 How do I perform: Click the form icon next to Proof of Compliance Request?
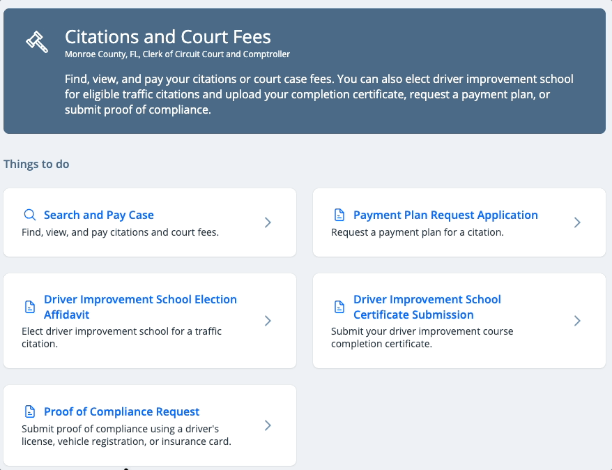(x=29, y=411)
